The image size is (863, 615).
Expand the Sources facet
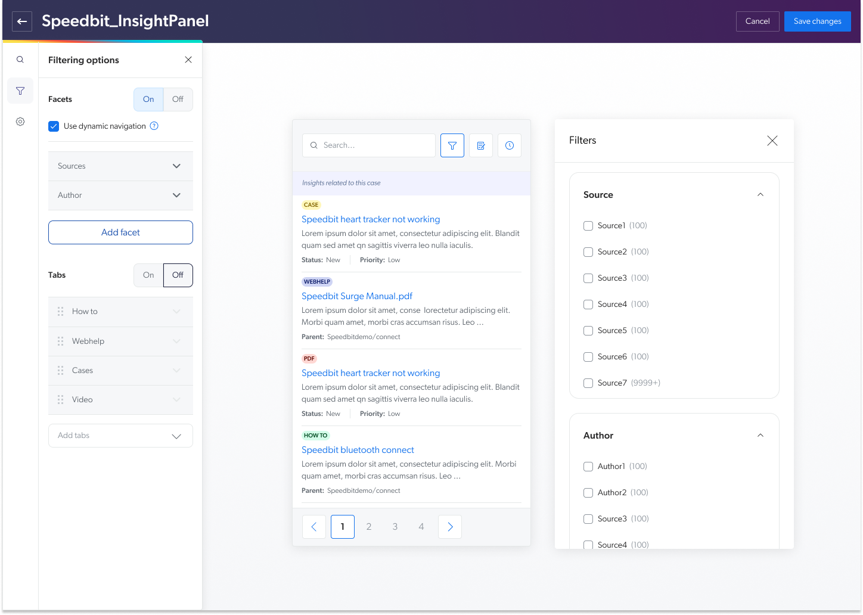point(176,166)
